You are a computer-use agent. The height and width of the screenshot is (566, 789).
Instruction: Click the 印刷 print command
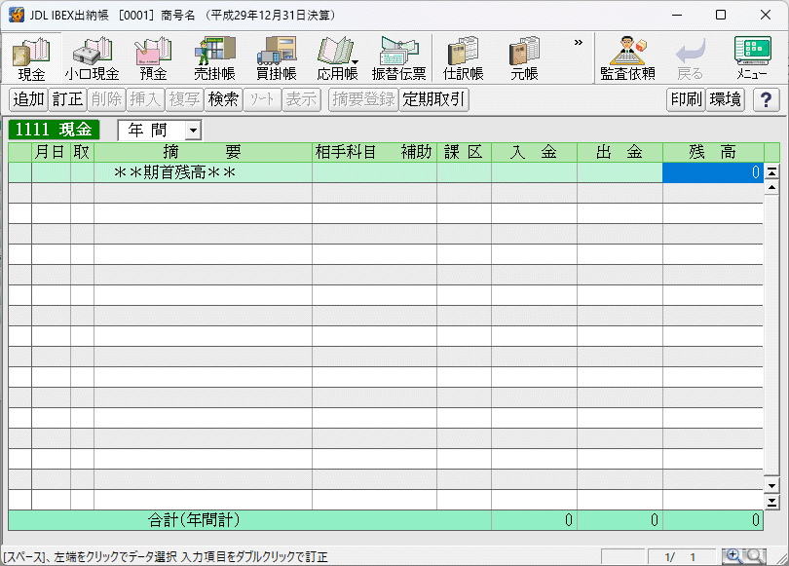[686, 98]
